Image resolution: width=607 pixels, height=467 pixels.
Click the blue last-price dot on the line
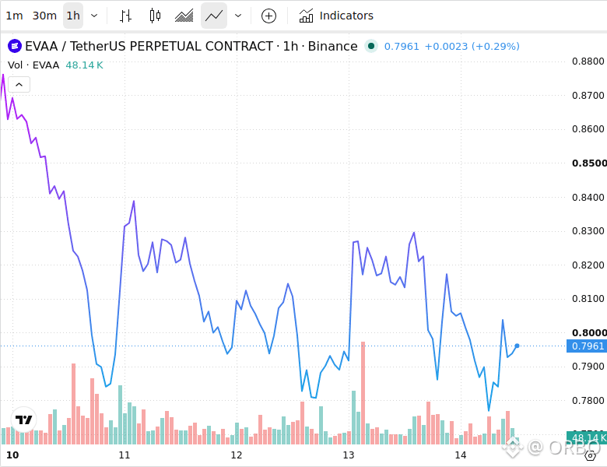coord(517,346)
